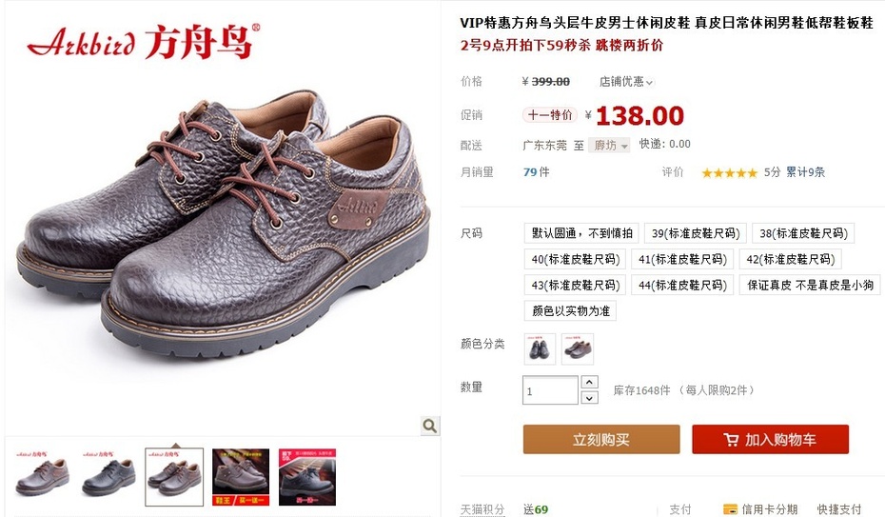The image size is (885, 517).
Task: Choose the black shoe color swatch
Action: click(540, 348)
